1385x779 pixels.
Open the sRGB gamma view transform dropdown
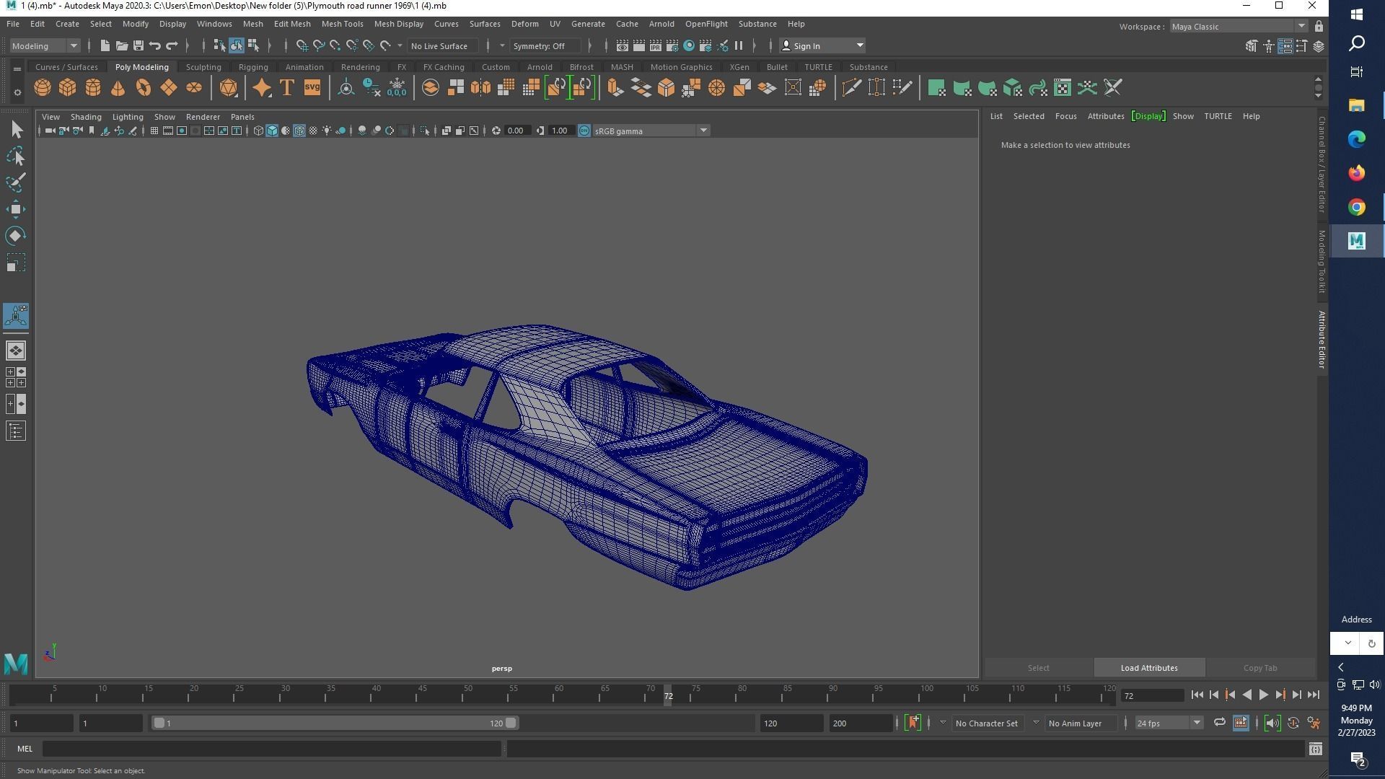[651, 131]
